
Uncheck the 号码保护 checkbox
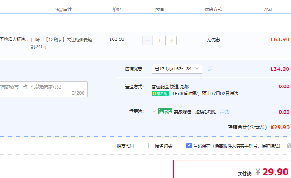[x=189, y=146]
